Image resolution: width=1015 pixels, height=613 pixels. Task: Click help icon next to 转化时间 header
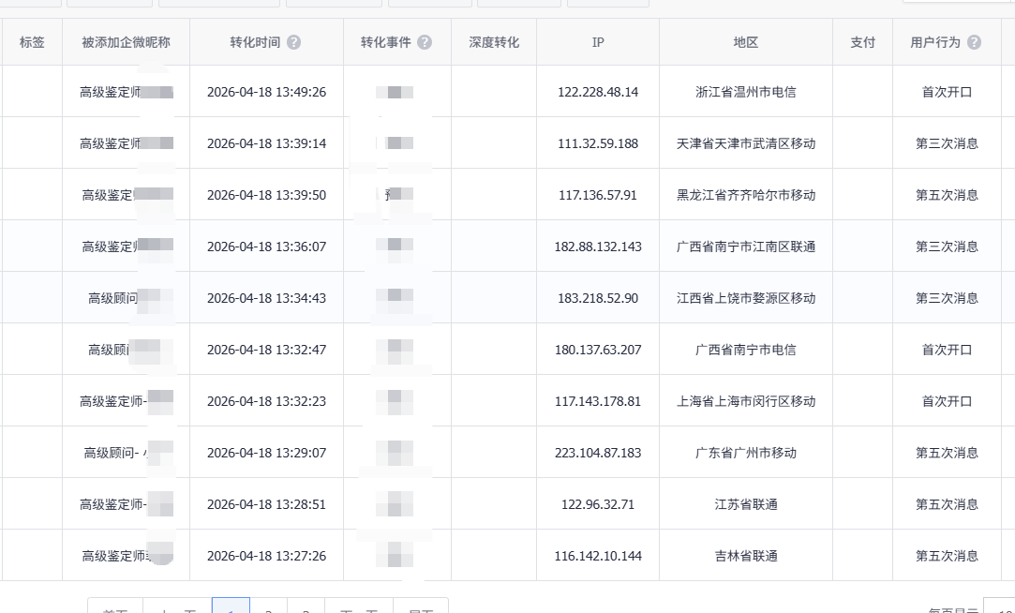coord(294,42)
